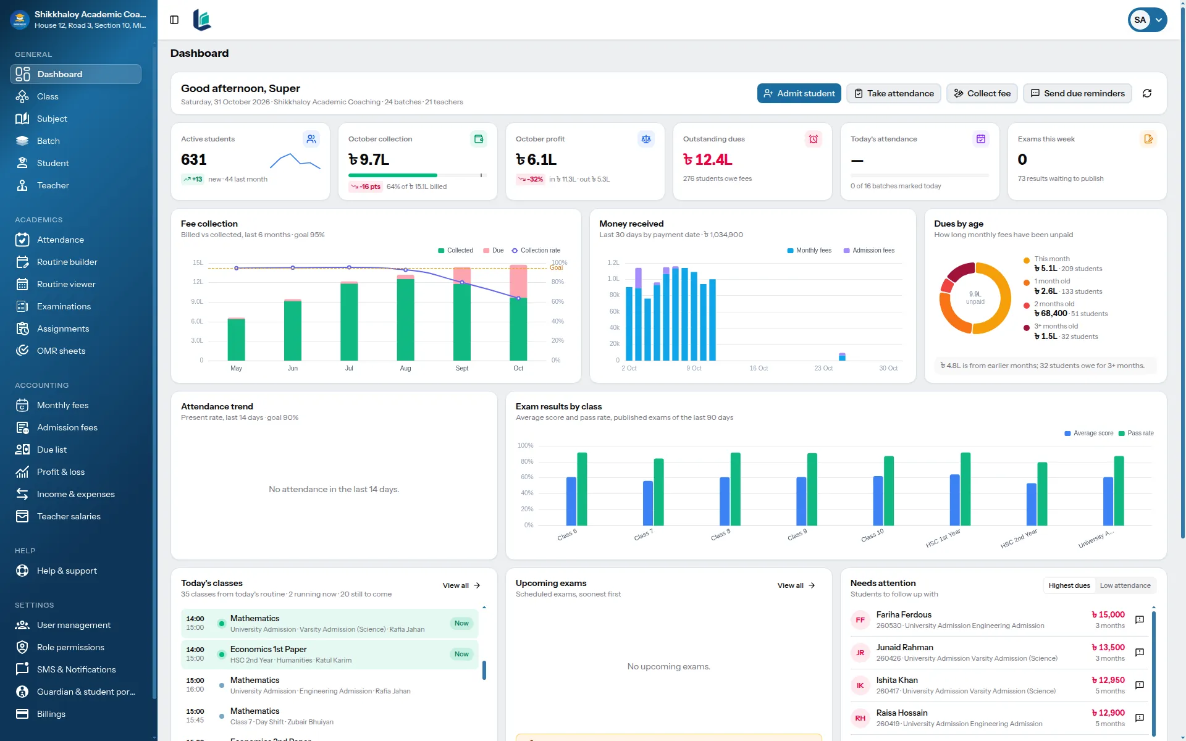Click the Active students card icon
Viewport: 1186px width, 741px height.
point(311,139)
